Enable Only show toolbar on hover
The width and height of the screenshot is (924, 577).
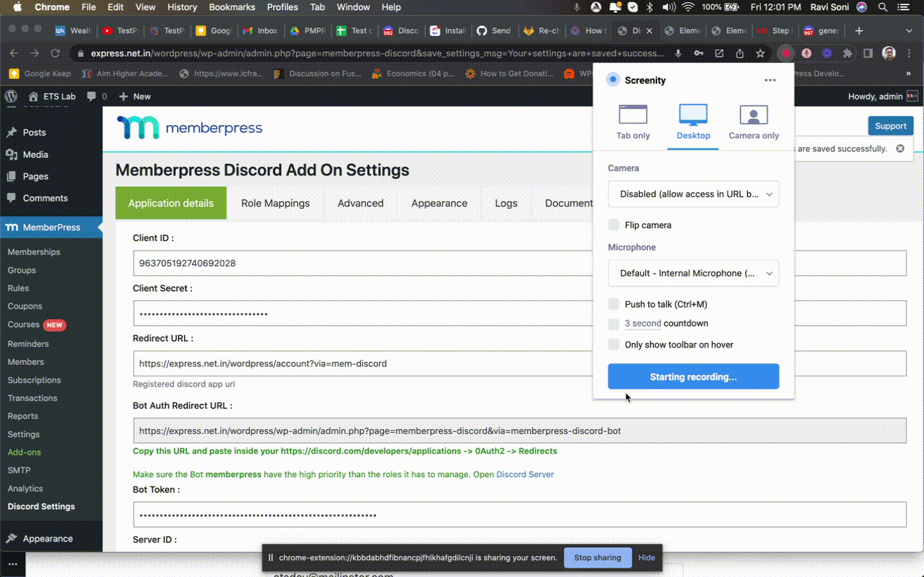pos(614,345)
